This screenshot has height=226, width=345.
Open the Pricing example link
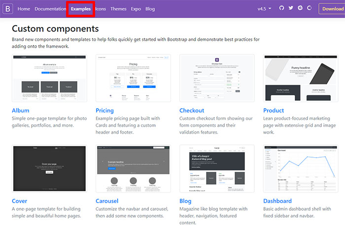tap(104, 111)
